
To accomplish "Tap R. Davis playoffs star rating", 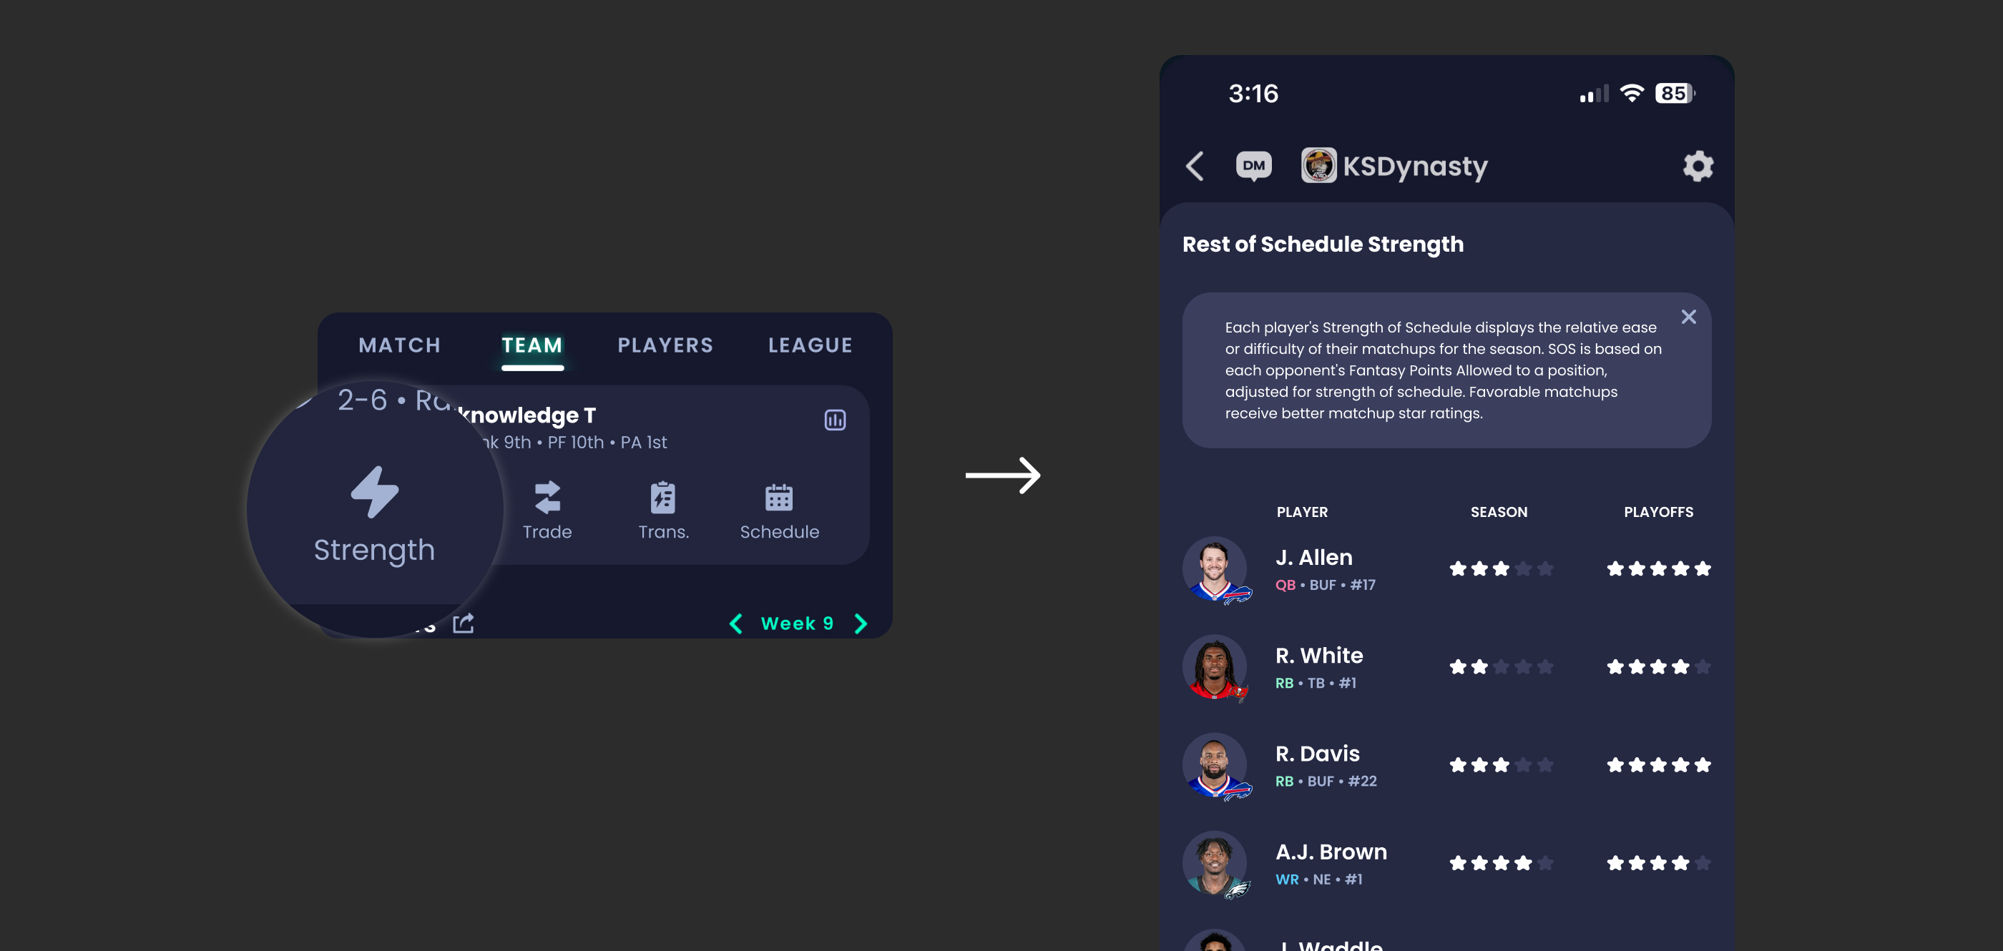I will [x=1658, y=765].
